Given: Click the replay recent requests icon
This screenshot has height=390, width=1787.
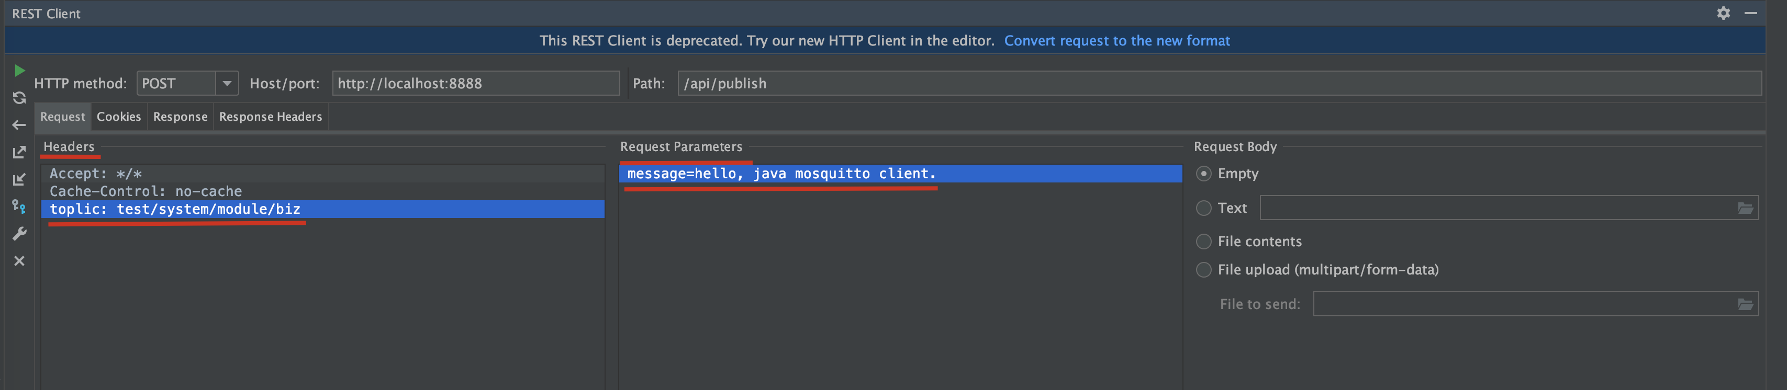Looking at the screenshot, I should pos(19,98).
